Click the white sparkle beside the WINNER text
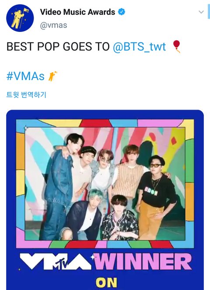This screenshot has width=210, height=290. 93,257
